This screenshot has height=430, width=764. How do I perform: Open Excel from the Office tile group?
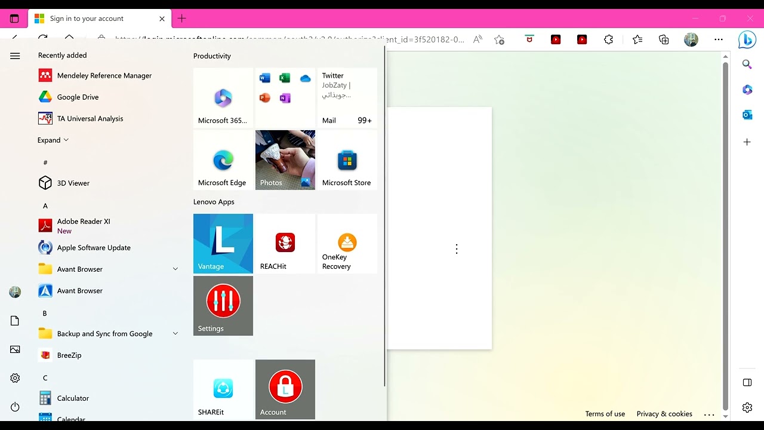click(285, 78)
